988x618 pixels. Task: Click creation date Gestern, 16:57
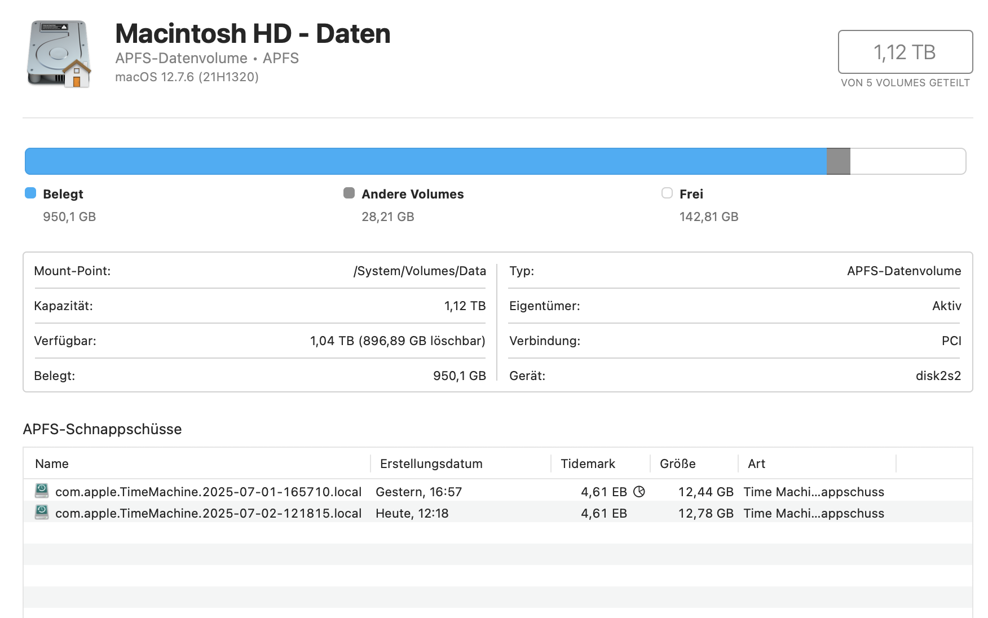418,492
